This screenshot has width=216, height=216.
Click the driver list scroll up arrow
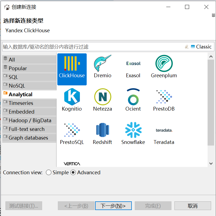tap(211, 56)
